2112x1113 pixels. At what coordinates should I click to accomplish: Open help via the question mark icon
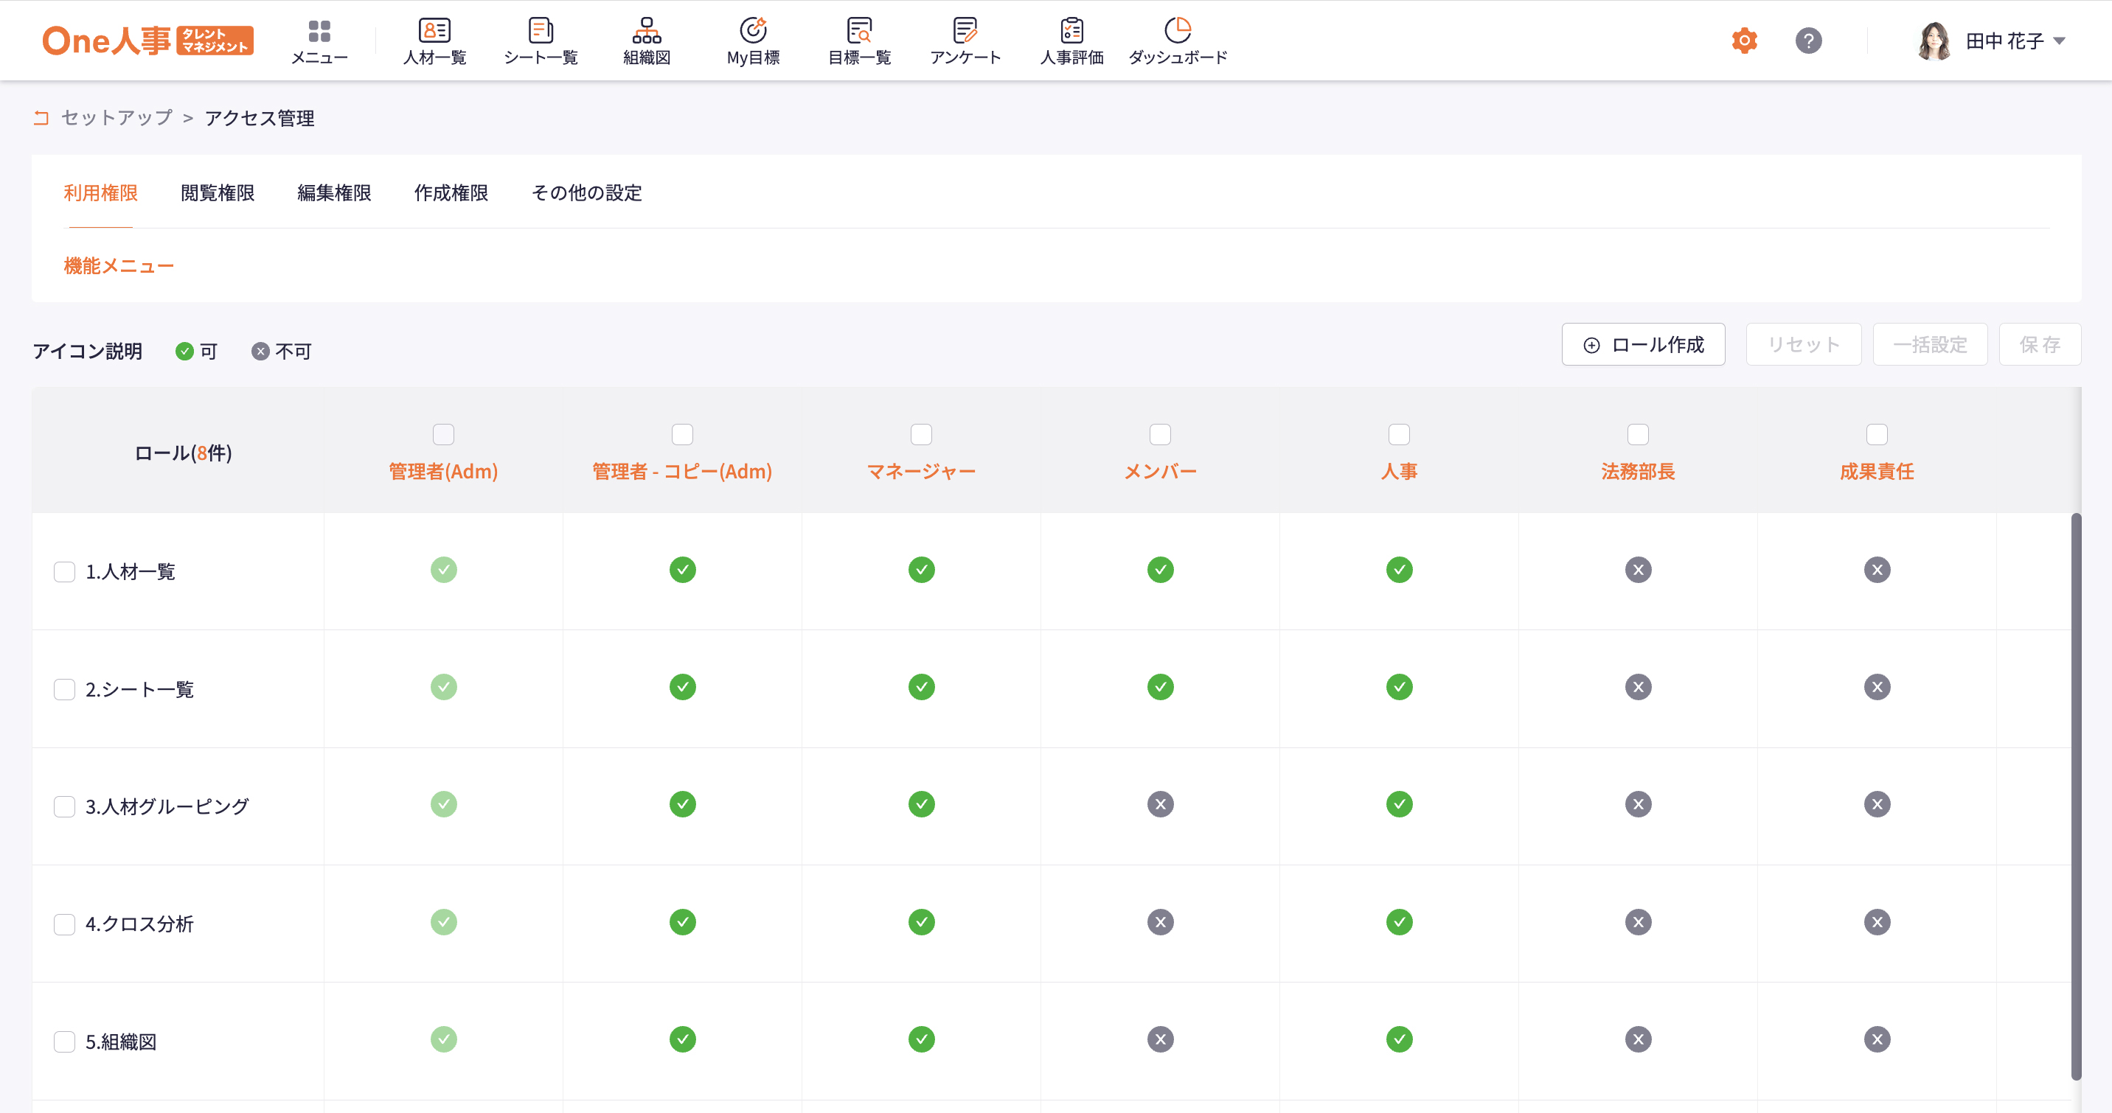(x=1808, y=40)
